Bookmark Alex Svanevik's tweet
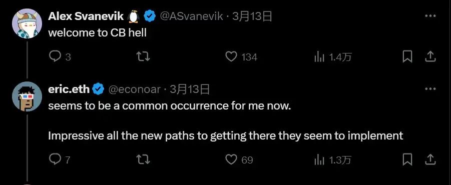 tap(407, 57)
